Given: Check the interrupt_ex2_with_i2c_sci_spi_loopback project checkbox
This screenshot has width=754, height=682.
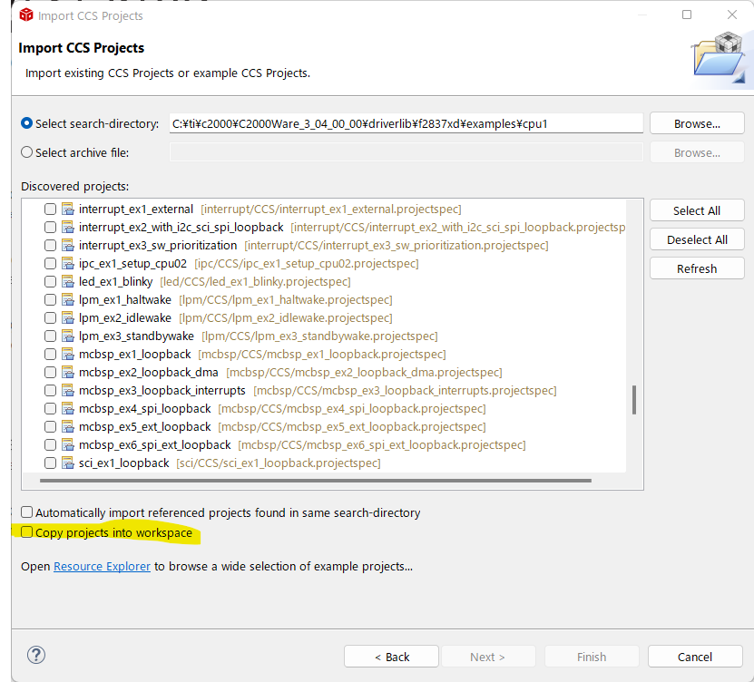Looking at the screenshot, I should click(50, 228).
